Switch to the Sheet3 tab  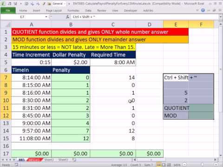click(63, 160)
